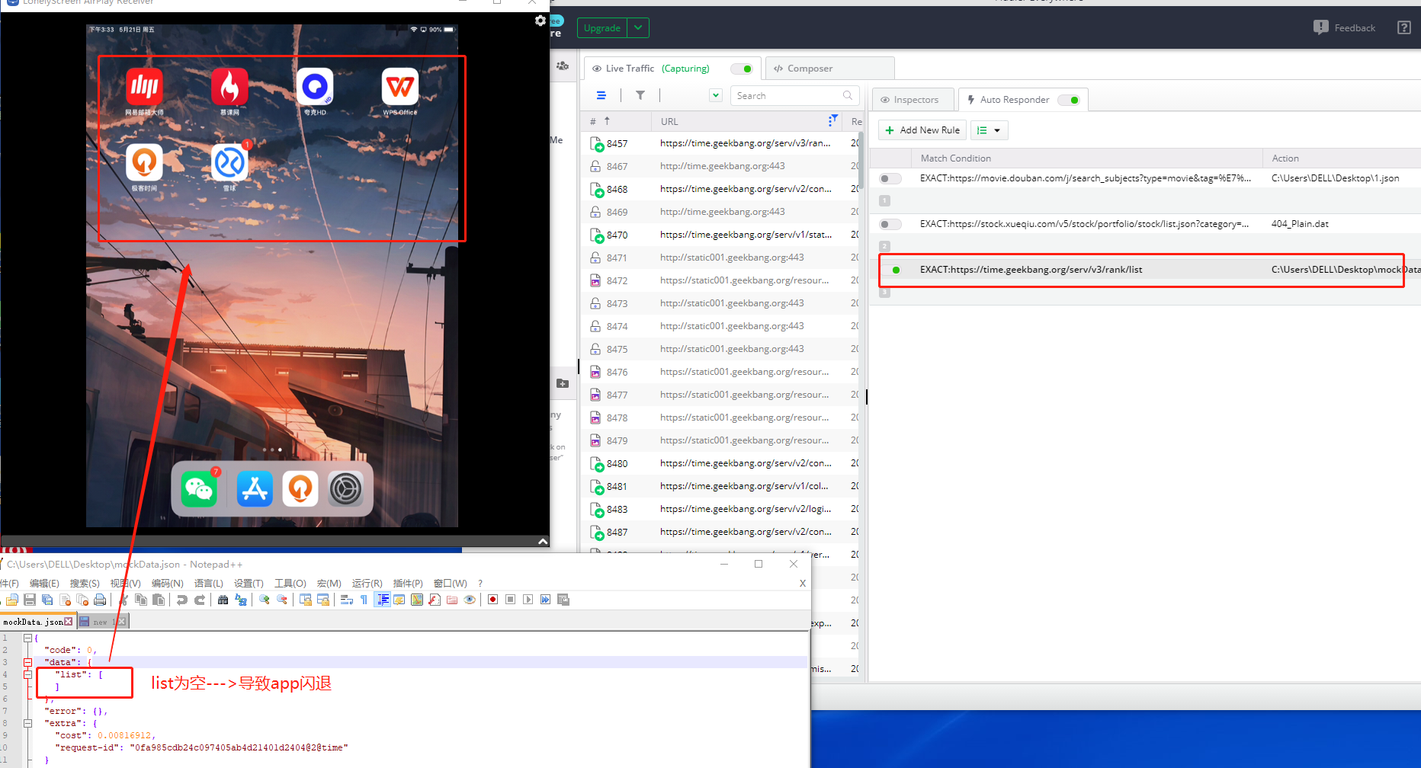1421x768 pixels.
Task: Open the NetEase Mail Master app on iPad
Action: click(144, 87)
